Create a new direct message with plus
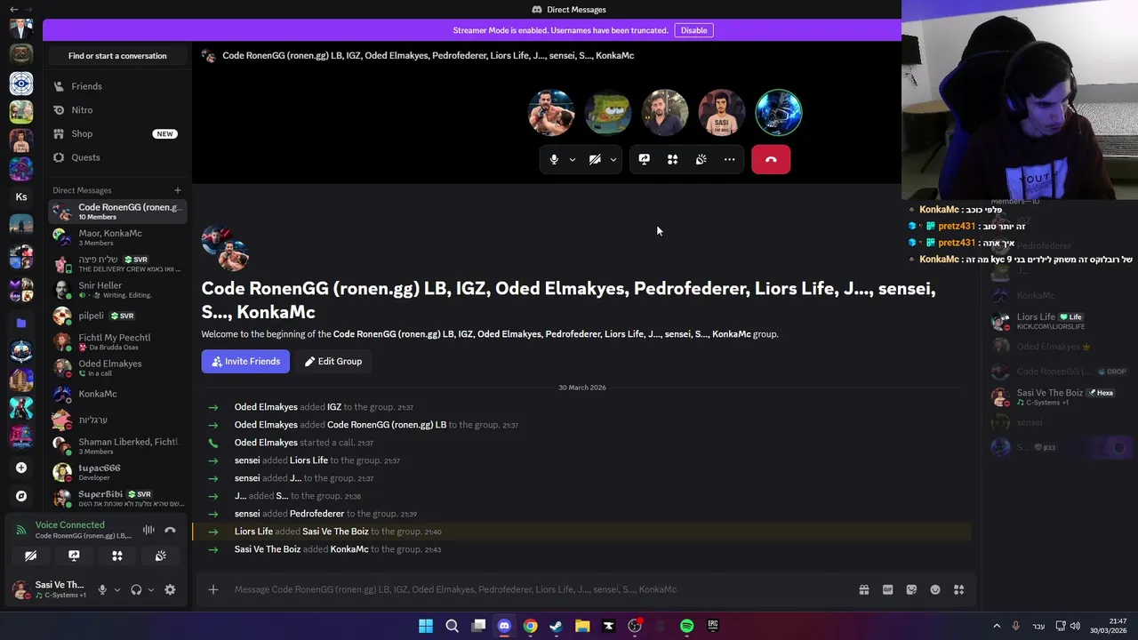Screen dimensions: 1138x640 (177, 190)
